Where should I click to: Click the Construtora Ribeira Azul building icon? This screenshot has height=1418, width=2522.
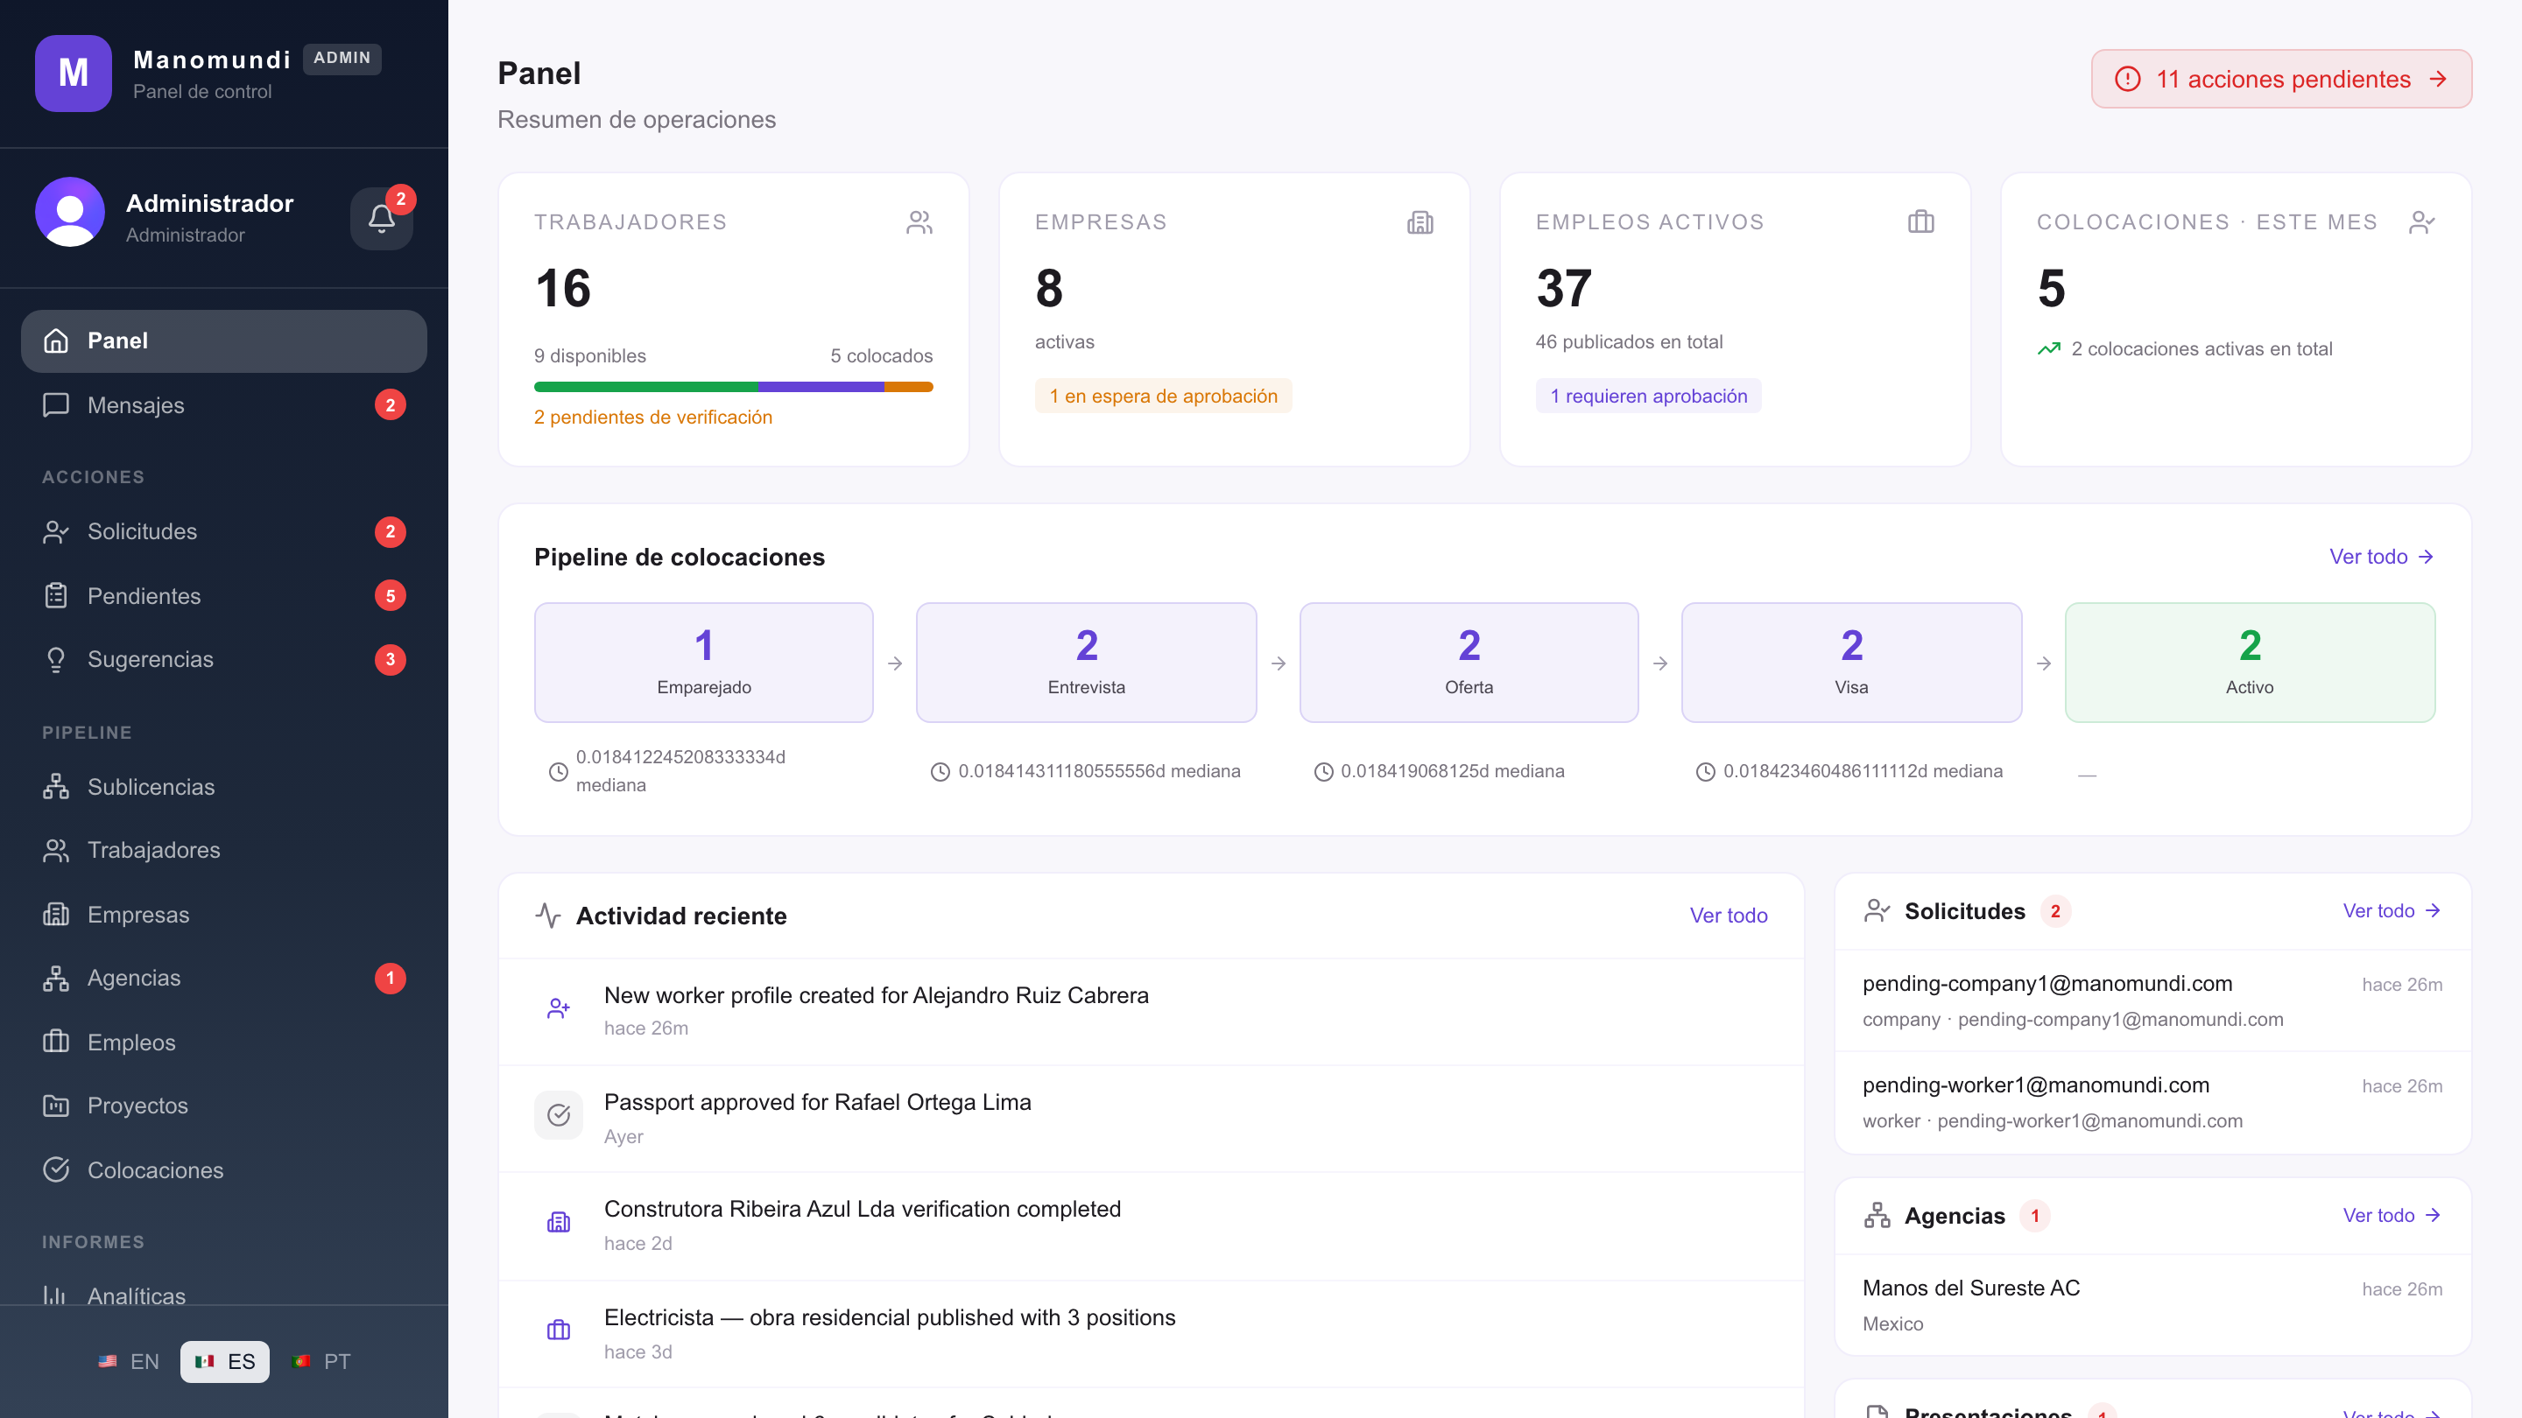558,1222
